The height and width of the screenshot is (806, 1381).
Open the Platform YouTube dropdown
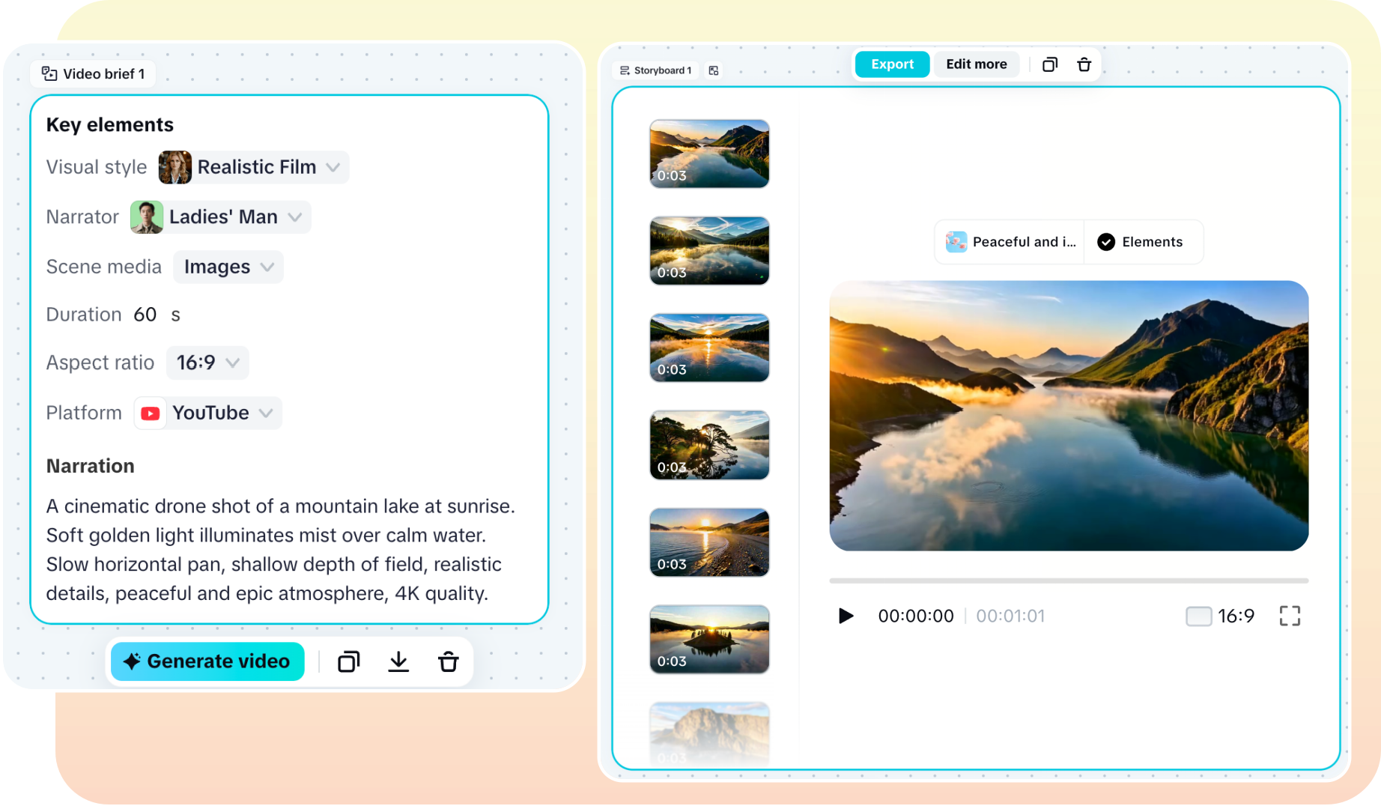click(207, 413)
